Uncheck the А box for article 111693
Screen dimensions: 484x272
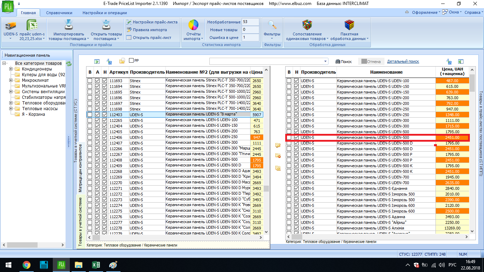click(x=97, y=81)
